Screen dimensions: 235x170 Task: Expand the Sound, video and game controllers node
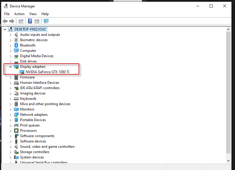(10, 147)
